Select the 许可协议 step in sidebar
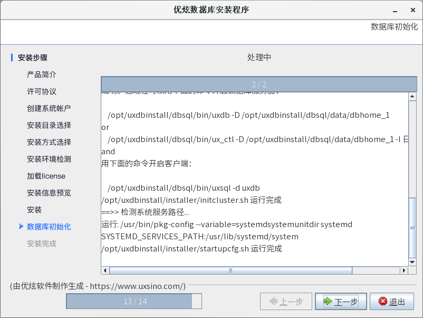Image resolution: width=423 pixels, height=318 pixels. tap(42, 91)
